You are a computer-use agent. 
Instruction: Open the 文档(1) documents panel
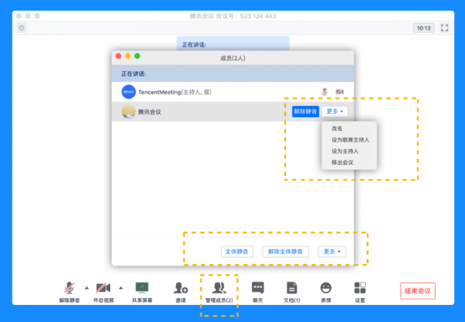click(291, 288)
